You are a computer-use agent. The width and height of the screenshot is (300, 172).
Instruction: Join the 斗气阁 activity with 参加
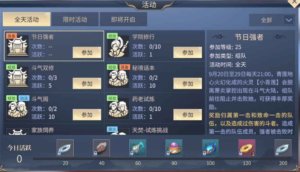pos(87,115)
